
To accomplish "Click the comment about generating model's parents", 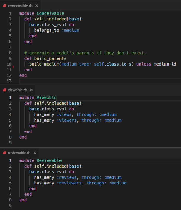I will click(x=85, y=53).
